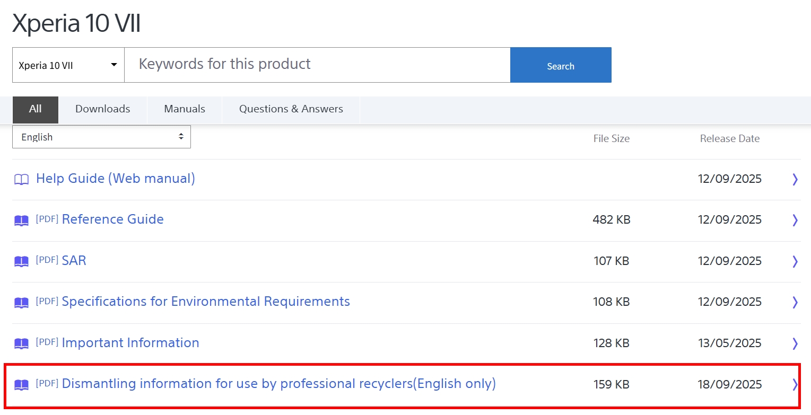Click the Release Date column header

click(730, 139)
